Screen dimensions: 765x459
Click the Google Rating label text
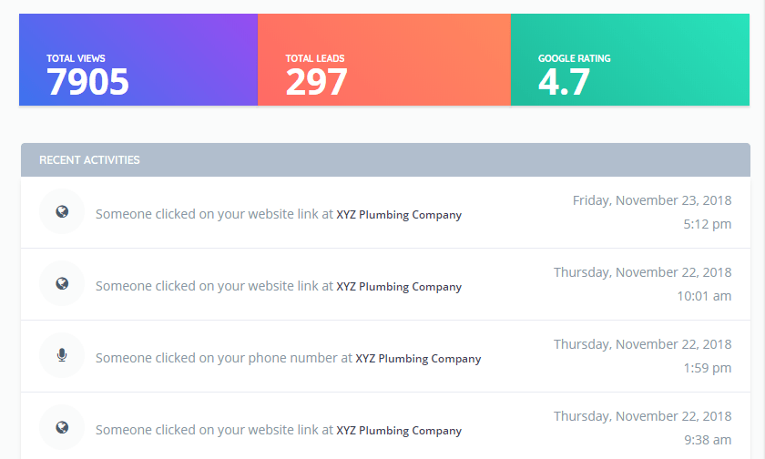pyautogui.click(x=575, y=58)
